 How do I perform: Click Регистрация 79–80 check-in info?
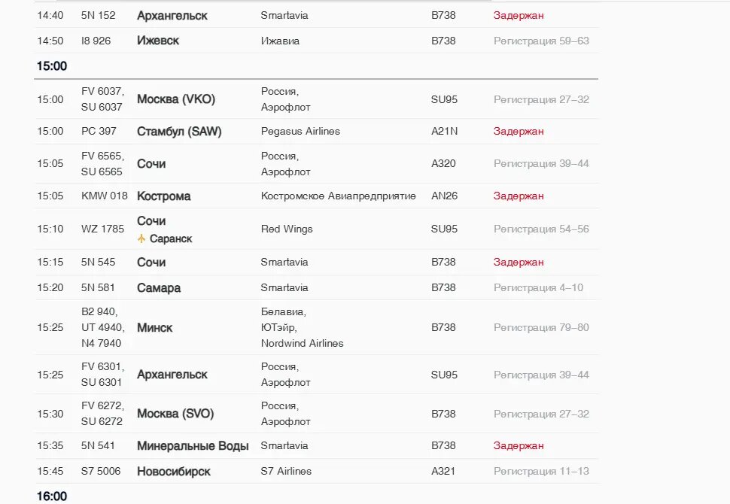(x=541, y=328)
